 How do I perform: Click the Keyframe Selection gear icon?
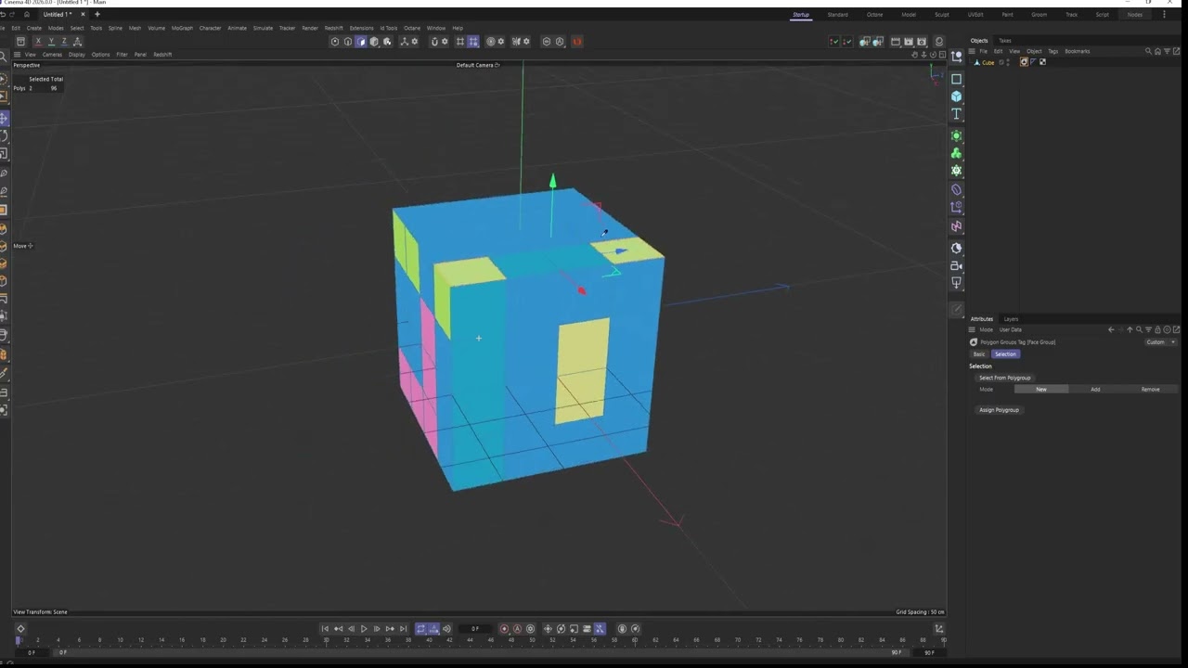click(x=531, y=629)
